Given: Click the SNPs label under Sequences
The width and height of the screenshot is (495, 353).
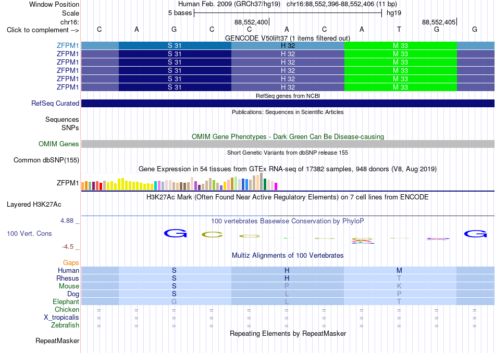Looking at the screenshot, I should pos(70,128).
